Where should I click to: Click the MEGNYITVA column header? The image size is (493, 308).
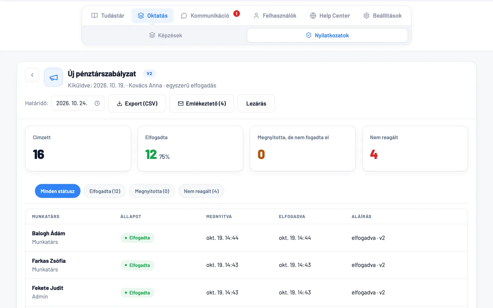[x=219, y=217]
